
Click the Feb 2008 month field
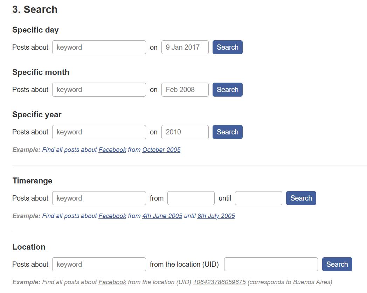click(185, 90)
